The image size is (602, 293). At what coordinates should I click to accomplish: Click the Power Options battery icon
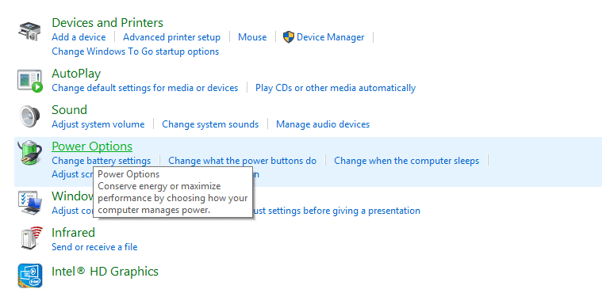tap(30, 153)
